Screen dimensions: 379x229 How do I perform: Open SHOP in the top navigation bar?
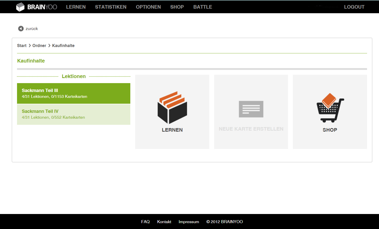(x=177, y=7)
